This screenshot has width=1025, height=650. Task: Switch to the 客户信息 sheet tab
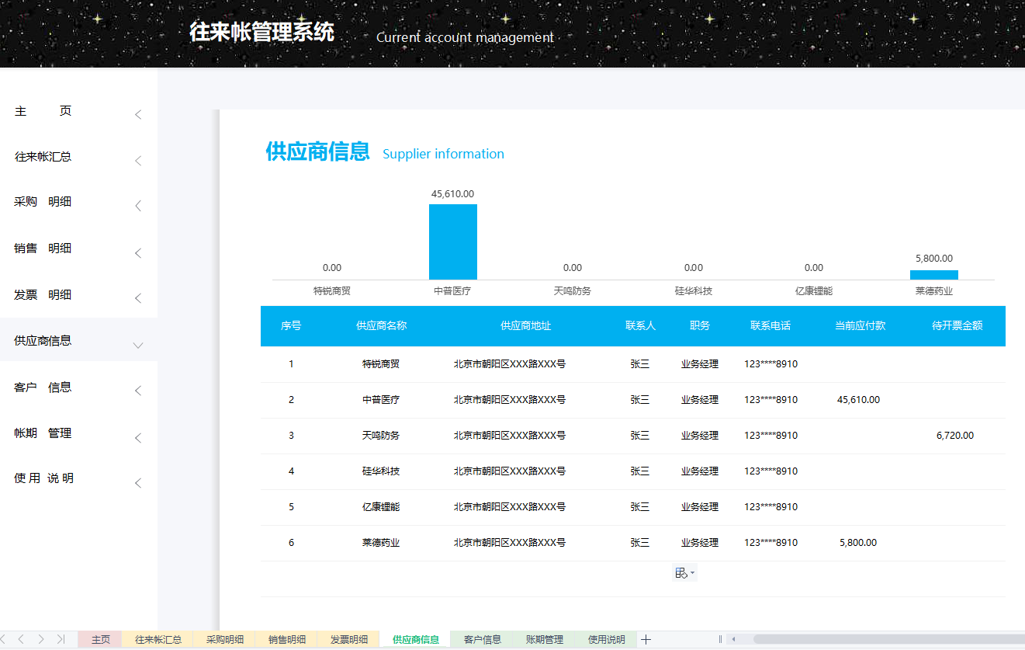[481, 639]
